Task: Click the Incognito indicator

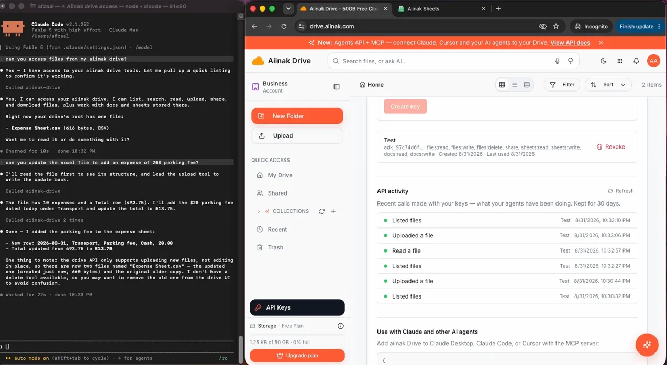Action: click(591, 26)
